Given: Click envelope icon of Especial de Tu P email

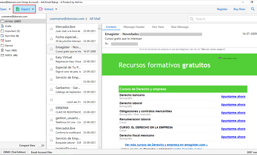Looking at the screenshot, I should (51, 69).
